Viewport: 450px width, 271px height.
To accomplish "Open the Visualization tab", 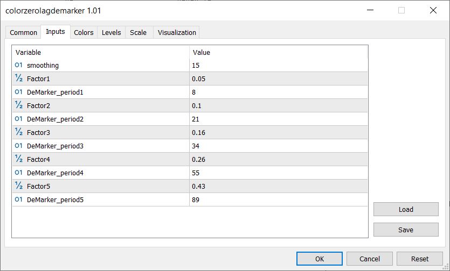I will [177, 32].
